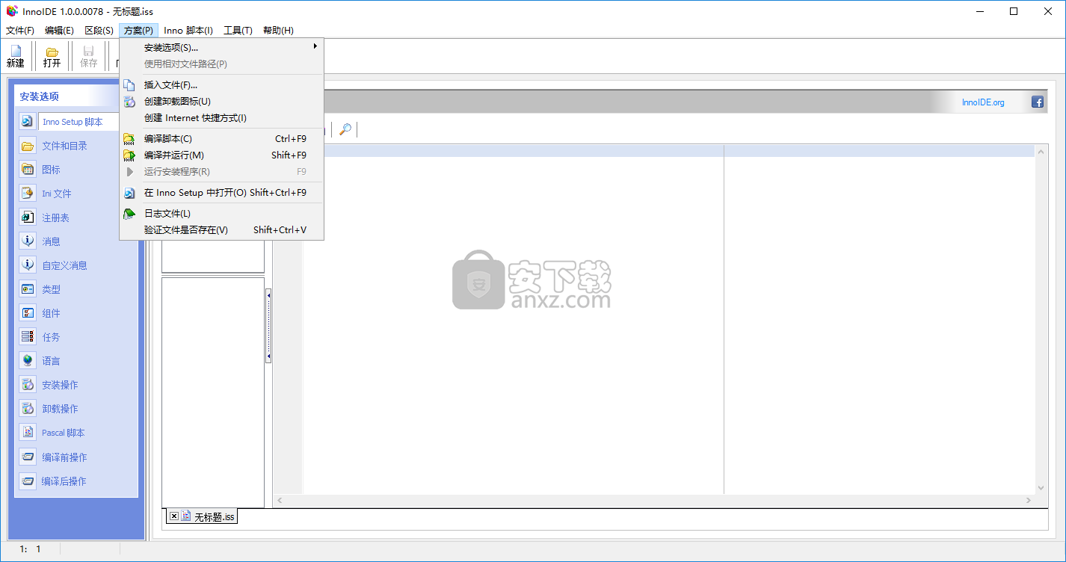Image resolution: width=1066 pixels, height=562 pixels.
Task: Visit the InnoIDE.org link
Action: click(983, 102)
